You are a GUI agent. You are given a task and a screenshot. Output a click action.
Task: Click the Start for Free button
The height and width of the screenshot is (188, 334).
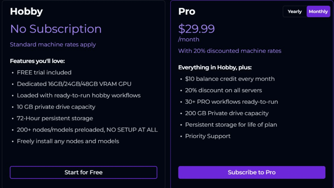point(83,172)
